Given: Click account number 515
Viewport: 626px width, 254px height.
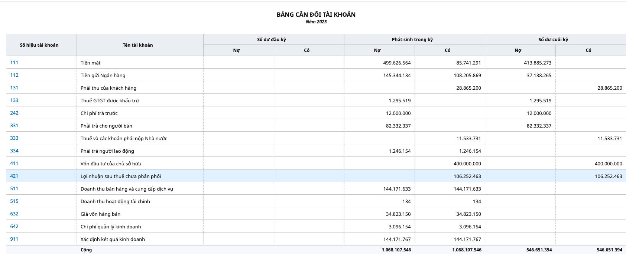Looking at the screenshot, I should 14,201.
